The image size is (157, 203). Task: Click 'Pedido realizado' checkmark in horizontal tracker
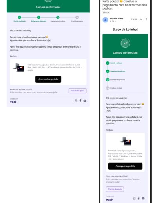[20, 17]
